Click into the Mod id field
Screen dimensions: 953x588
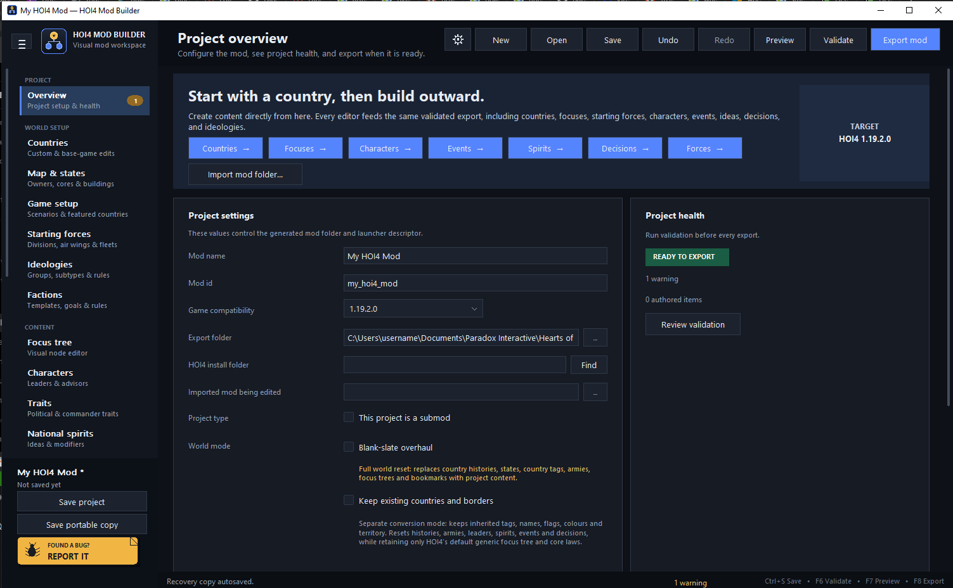pos(476,283)
